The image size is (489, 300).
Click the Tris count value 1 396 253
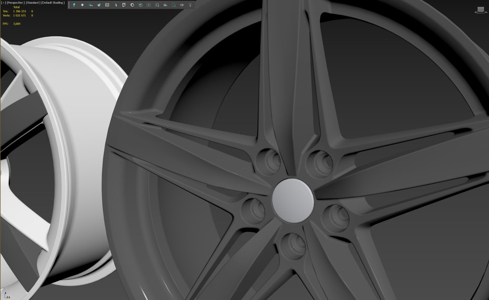point(19,11)
